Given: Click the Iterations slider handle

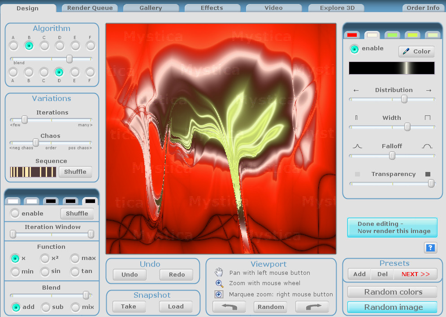Looking at the screenshot, I should (25, 119).
